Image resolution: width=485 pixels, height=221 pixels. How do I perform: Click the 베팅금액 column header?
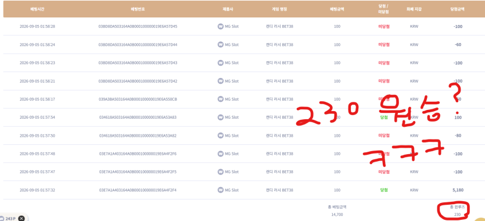tap(337, 9)
